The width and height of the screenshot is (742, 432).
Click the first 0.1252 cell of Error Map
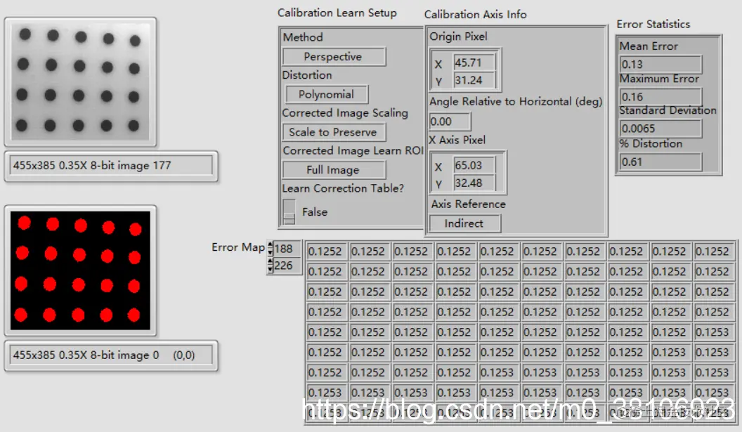coord(326,251)
